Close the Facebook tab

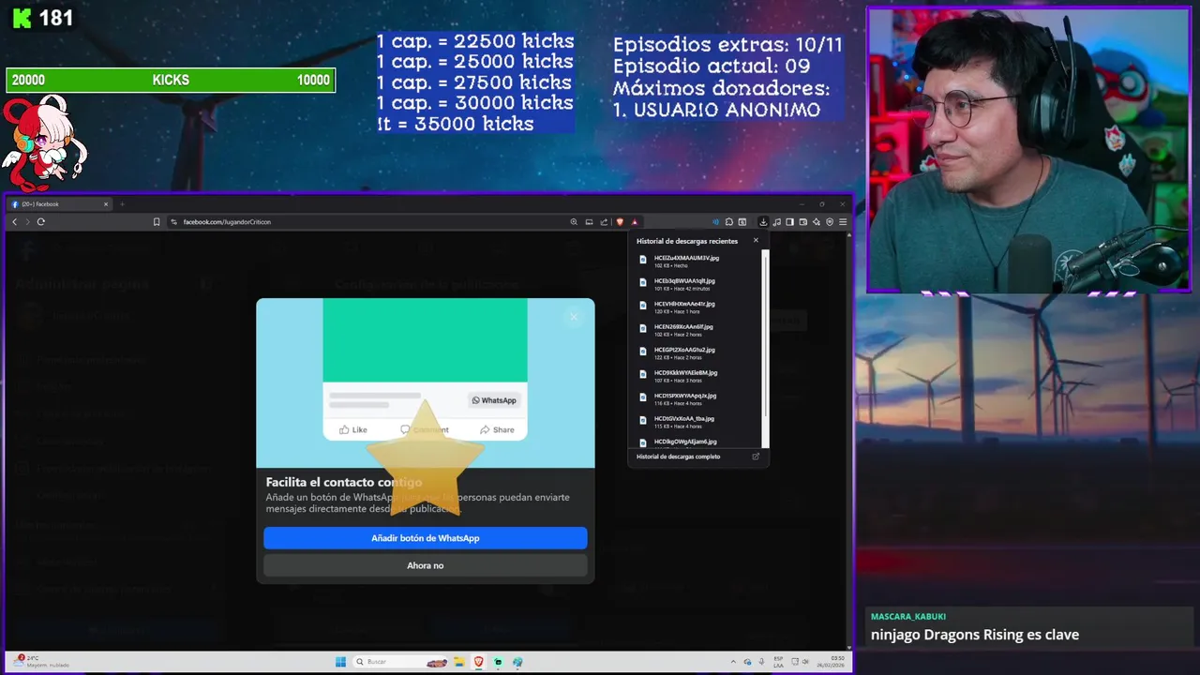[106, 204]
